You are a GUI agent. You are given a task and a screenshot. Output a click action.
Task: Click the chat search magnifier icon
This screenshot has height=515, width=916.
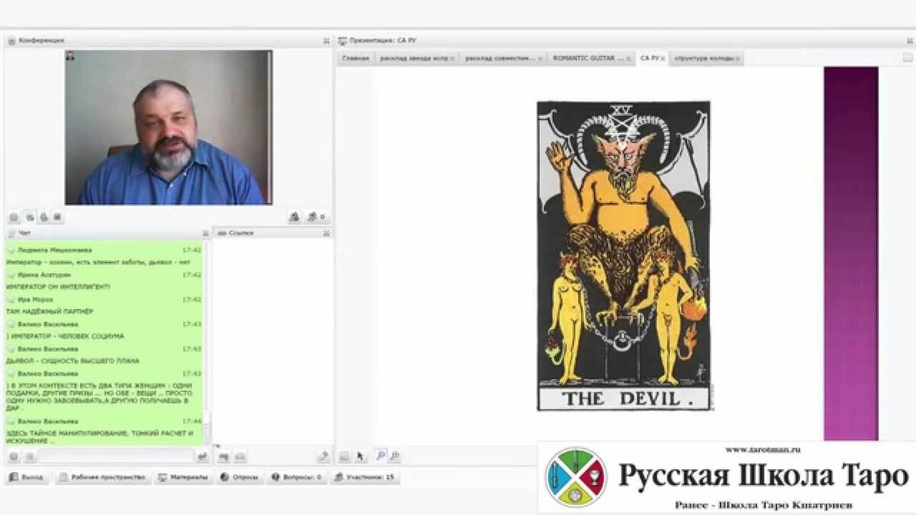30,457
